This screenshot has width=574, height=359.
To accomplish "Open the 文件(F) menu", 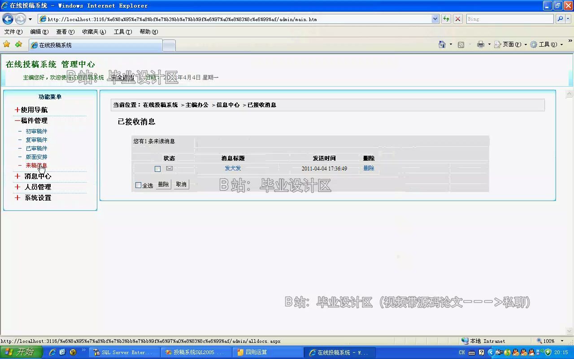I will click(13, 32).
